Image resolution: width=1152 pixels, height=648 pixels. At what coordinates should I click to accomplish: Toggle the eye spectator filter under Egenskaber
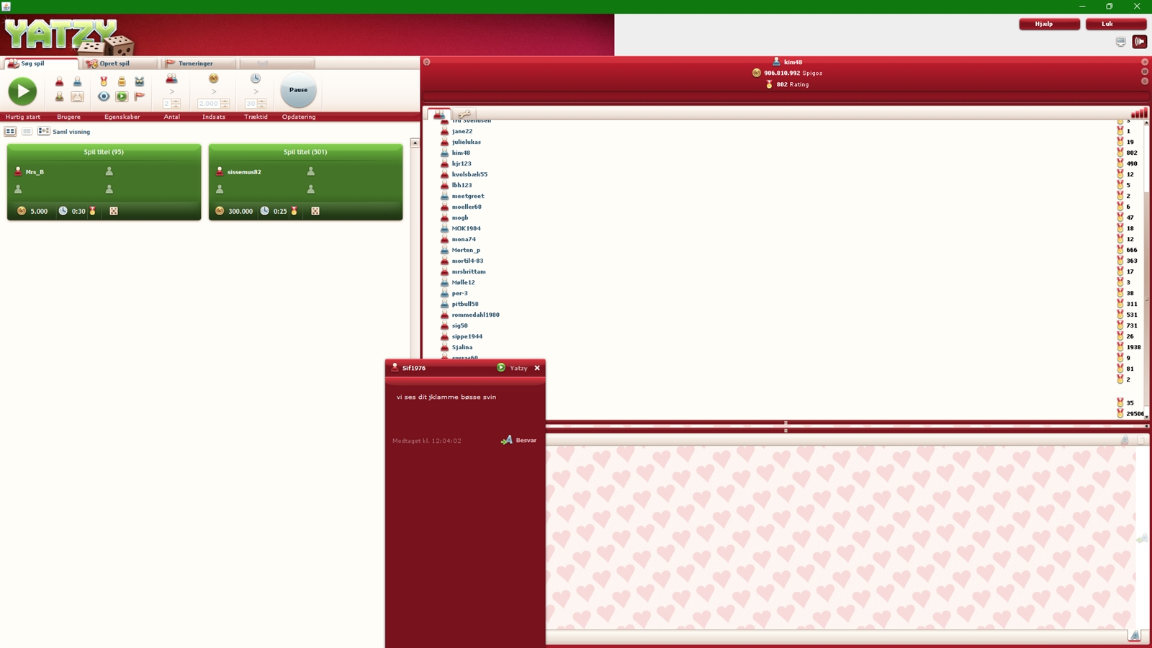click(x=104, y=96)
